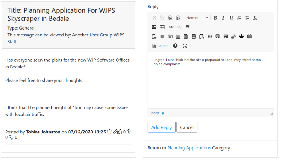Click the document page icon

(x=186, y=37)
